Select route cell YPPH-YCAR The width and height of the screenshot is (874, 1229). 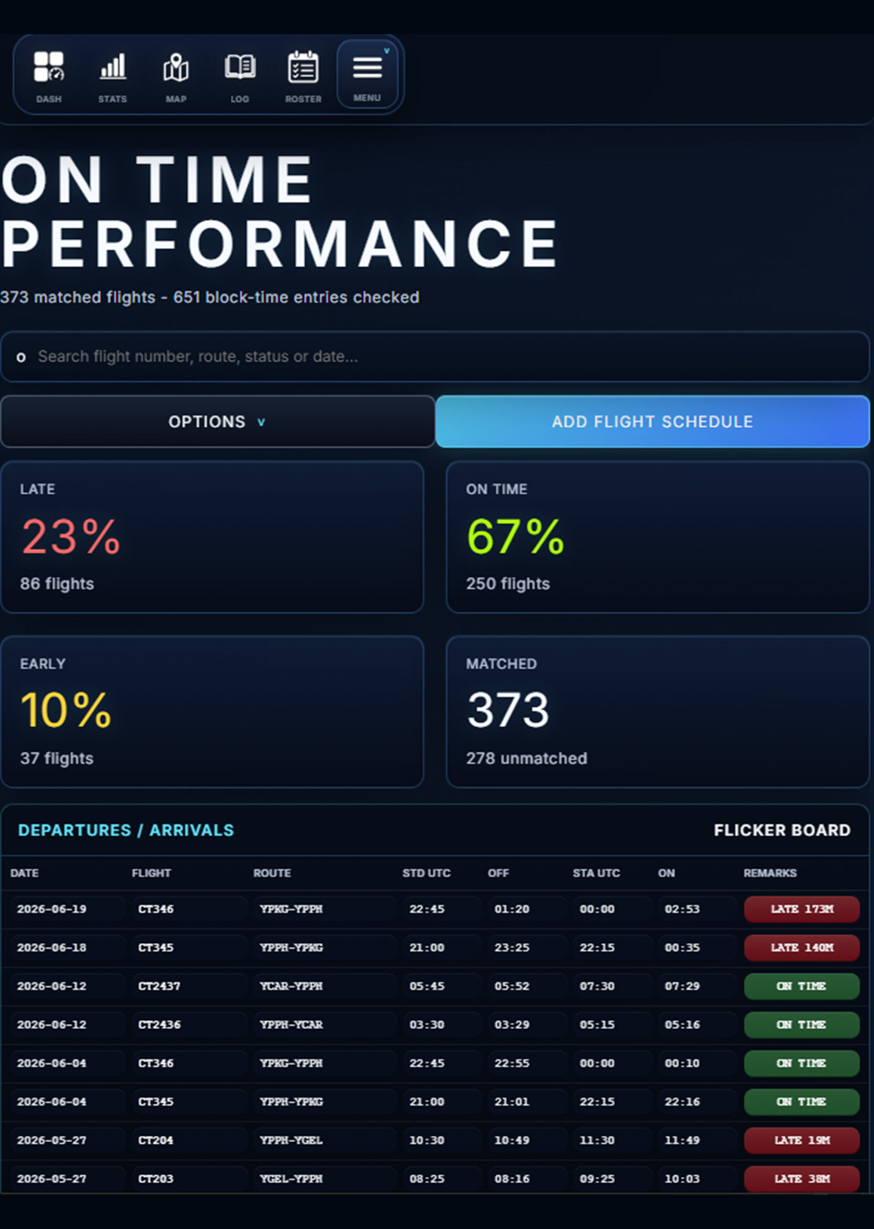(325, 1024)
